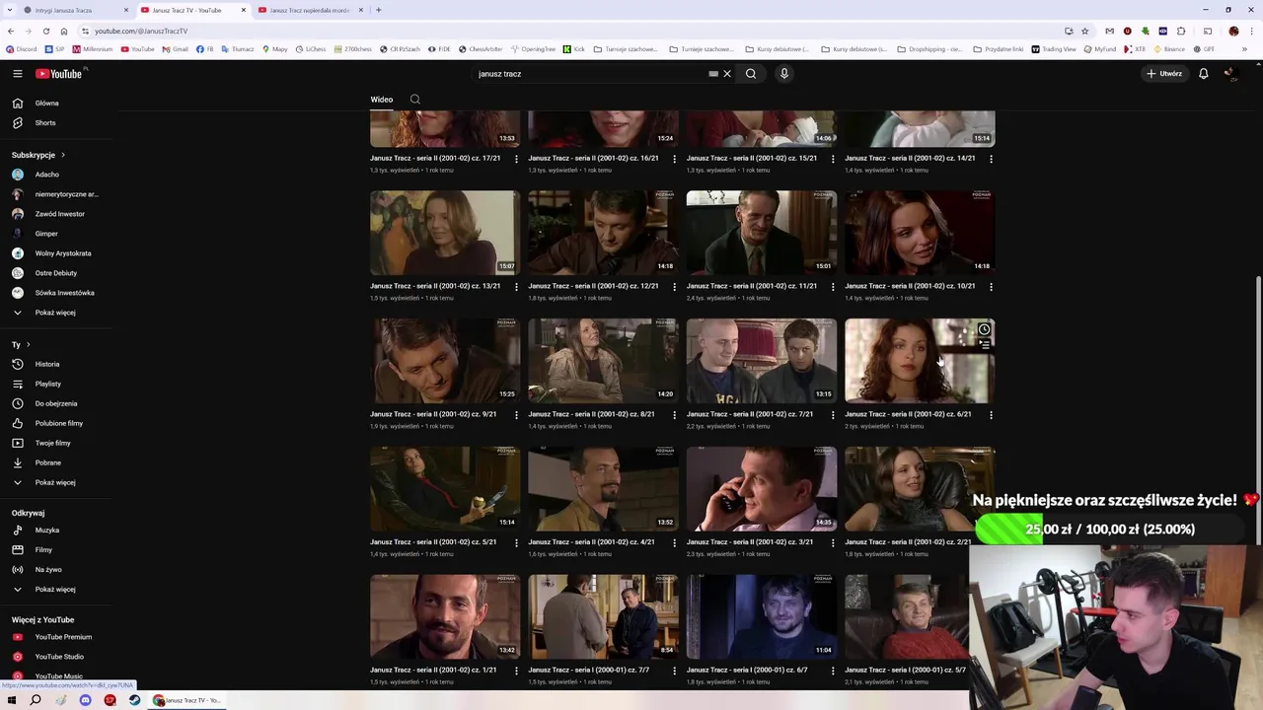The height and width of the screenshot is (710, 1263).
Task: Focus the 'janusz tracz' search field
Action: [x=589, y=74]
